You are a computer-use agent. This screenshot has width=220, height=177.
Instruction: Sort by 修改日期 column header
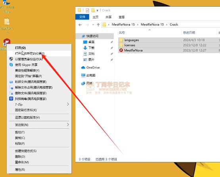click(x=189, y=32)
